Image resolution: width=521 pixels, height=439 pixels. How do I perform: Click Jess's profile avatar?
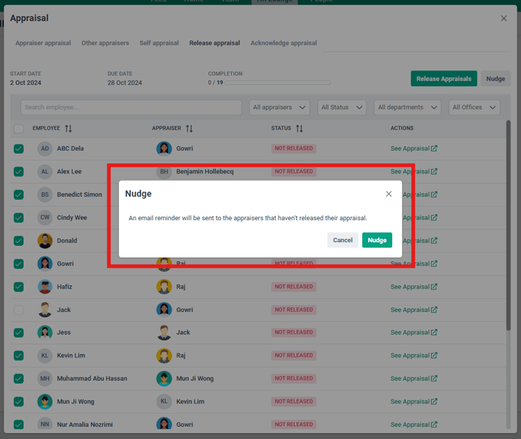(x=45, y=332)
